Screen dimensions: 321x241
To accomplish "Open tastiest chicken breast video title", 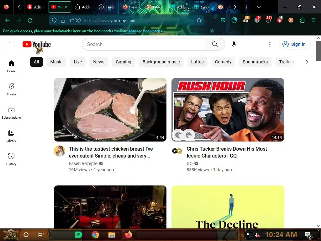I will 111,152.
